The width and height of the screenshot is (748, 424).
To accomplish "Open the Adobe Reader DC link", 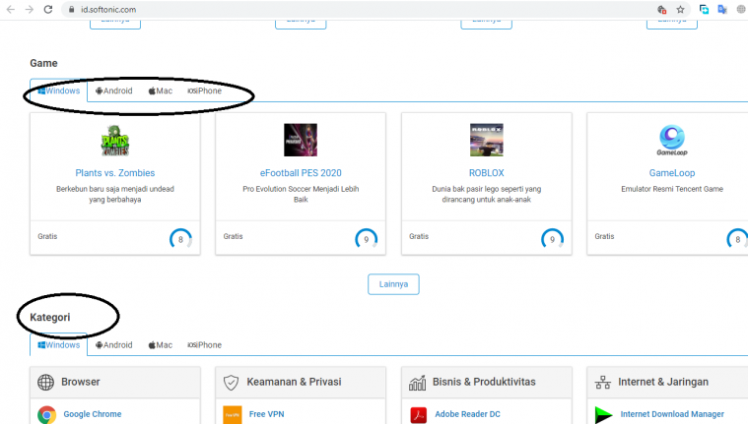I will pyautogui.click(x=467, y=414).
